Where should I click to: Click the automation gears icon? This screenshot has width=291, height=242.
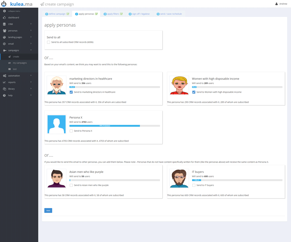pos(4,76)
